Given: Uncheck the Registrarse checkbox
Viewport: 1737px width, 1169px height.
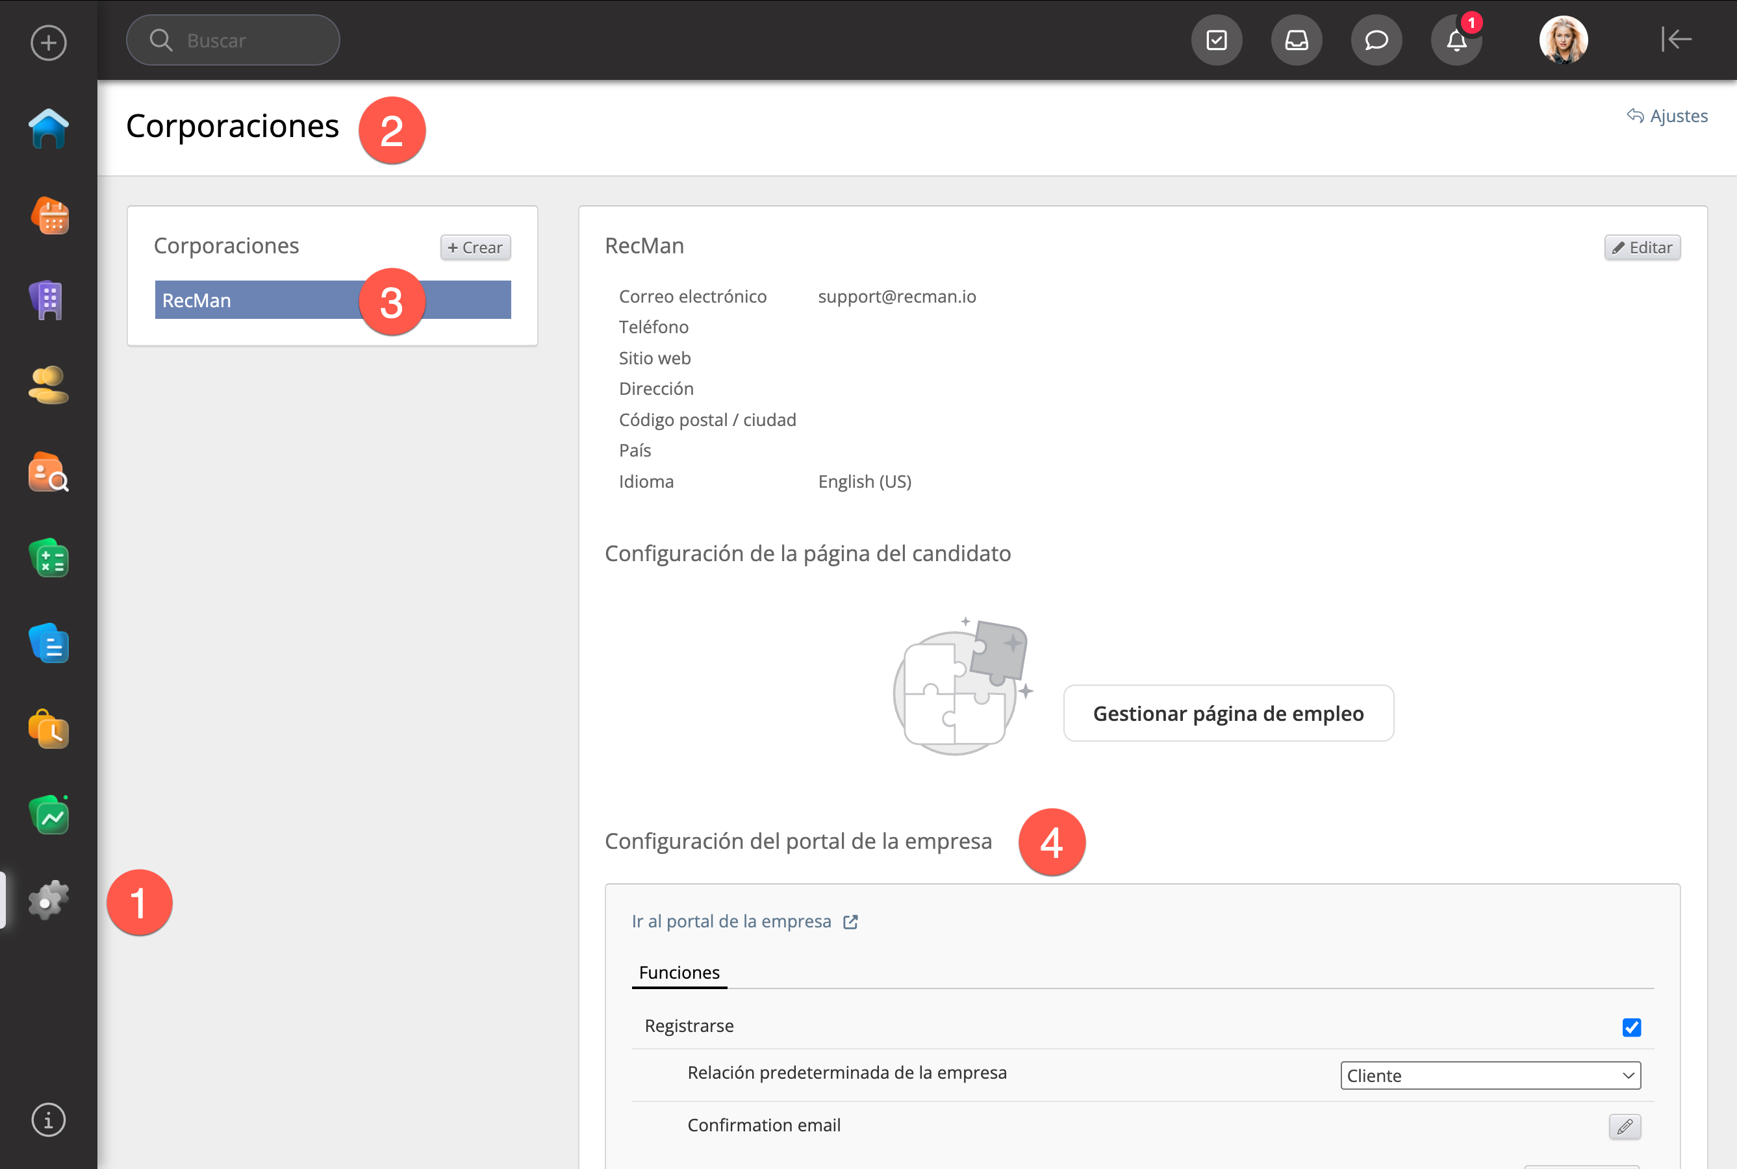Looking at the screenshot, I should 1631,1027.
